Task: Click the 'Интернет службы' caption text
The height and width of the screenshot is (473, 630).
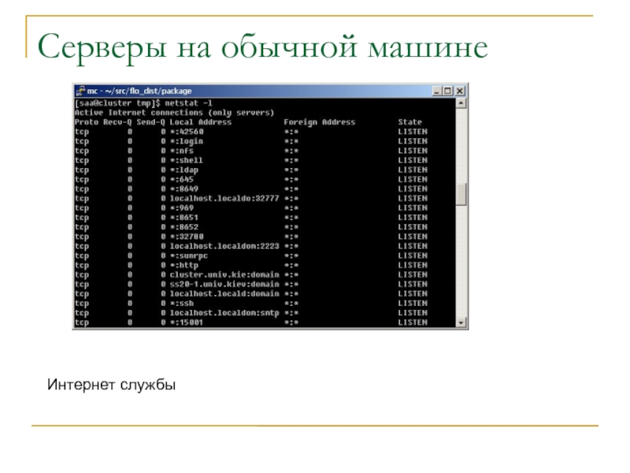Action: tap(111, 385)
